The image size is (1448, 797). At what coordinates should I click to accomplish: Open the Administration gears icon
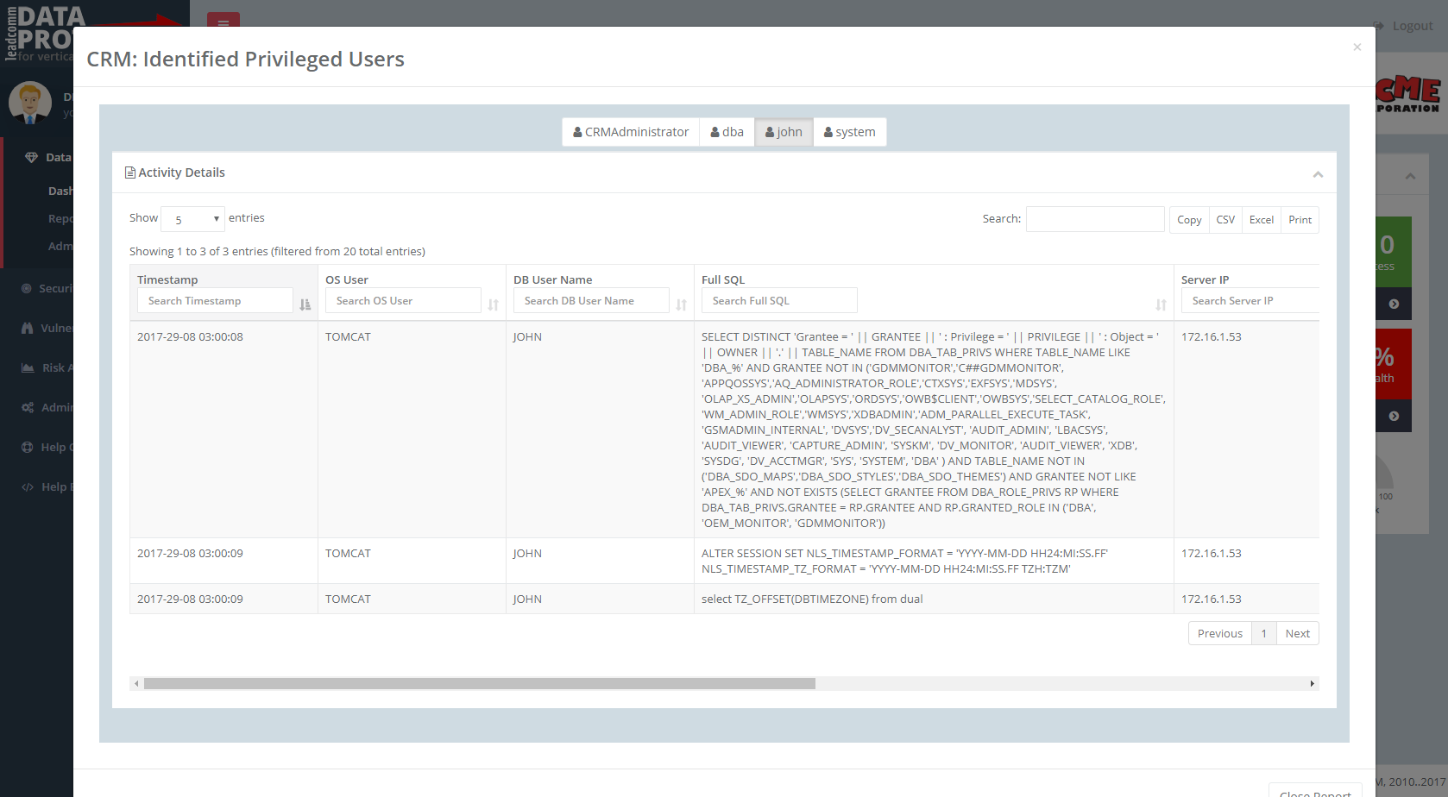(27, 407)
